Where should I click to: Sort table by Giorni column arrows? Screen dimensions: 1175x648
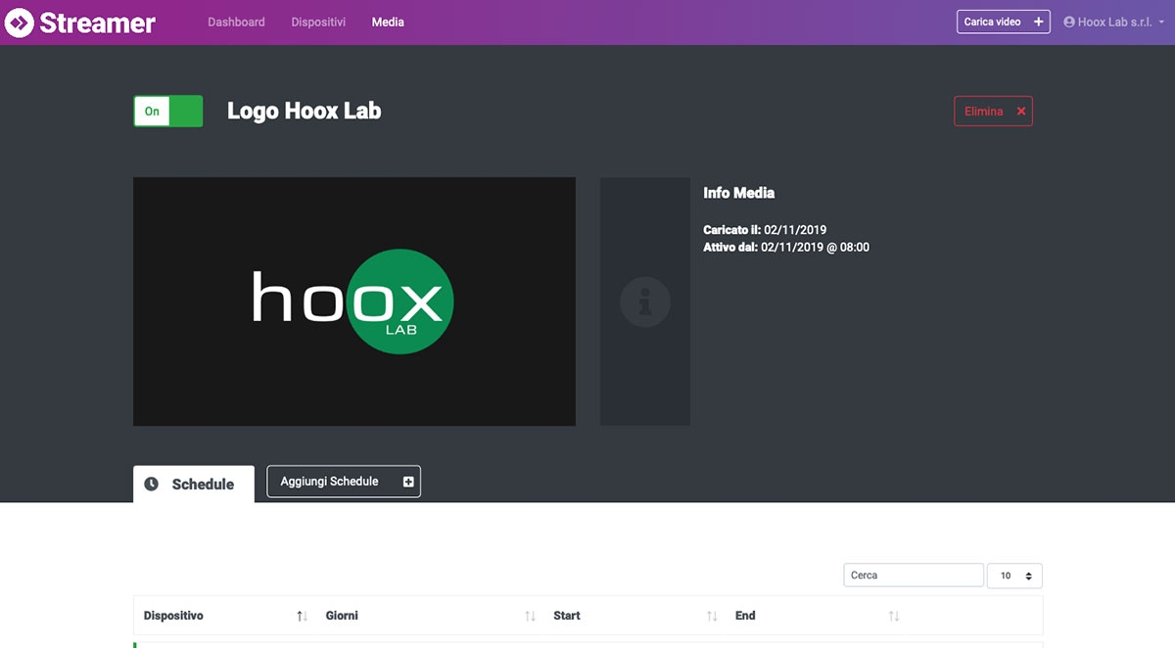tap(530, 616)
